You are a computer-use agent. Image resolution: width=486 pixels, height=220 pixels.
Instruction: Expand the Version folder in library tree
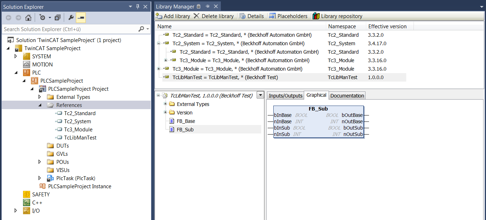tap(166, 112)
